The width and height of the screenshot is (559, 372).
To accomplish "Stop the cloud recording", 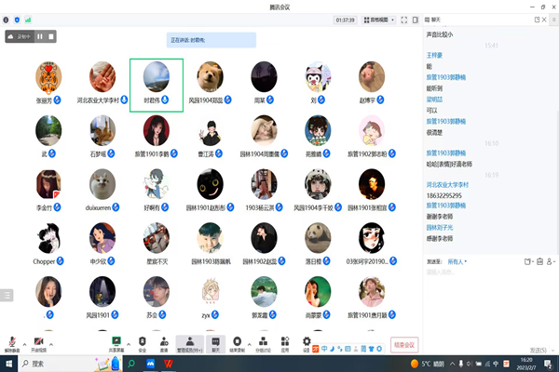I will click(x=52, y=36).
